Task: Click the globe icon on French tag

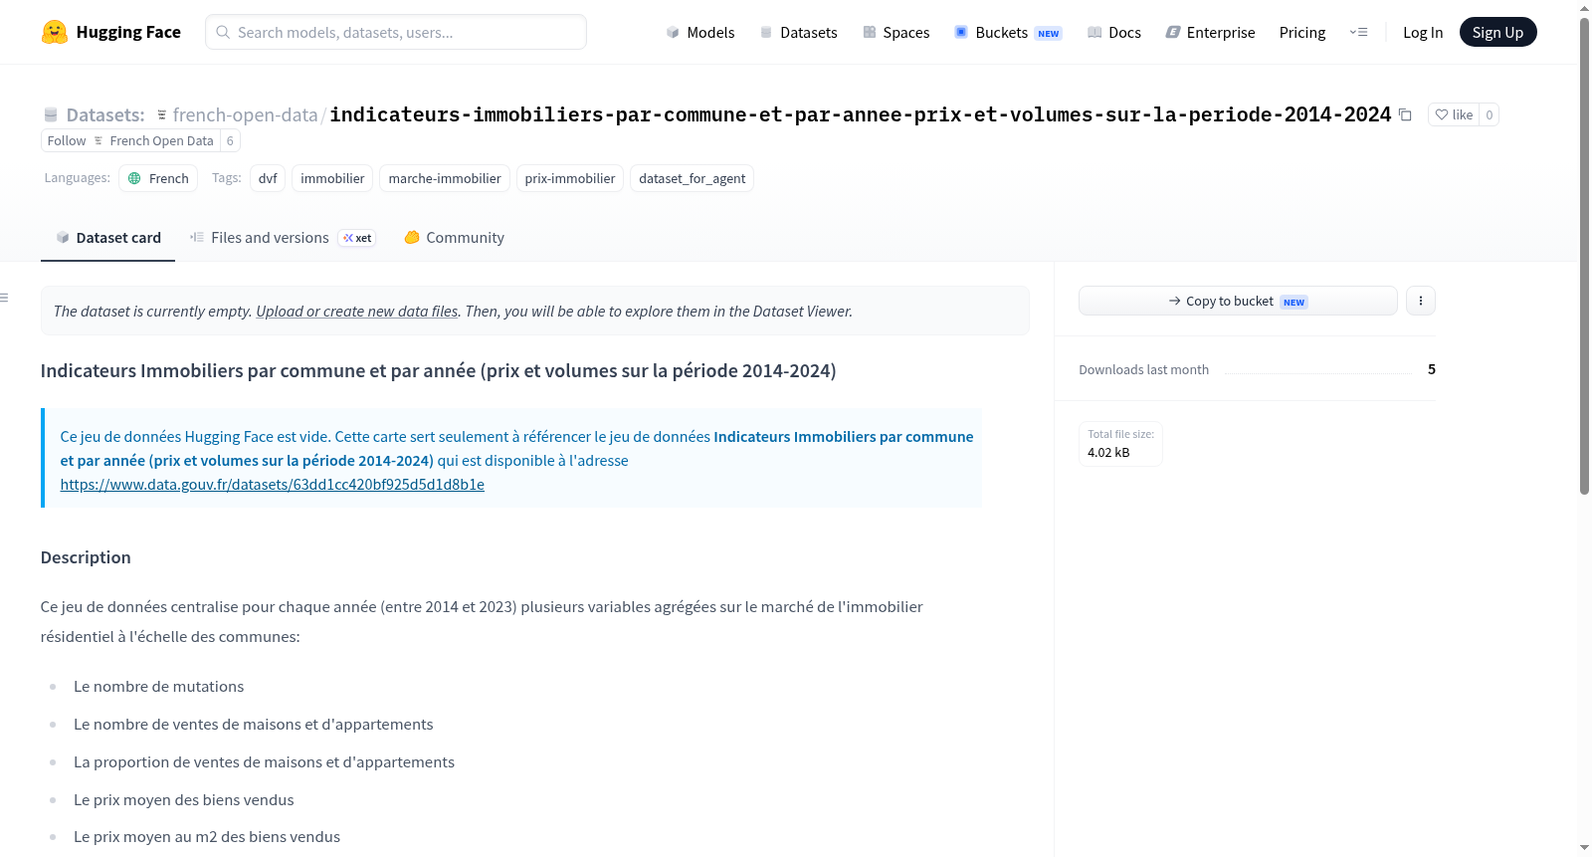Action: [134, 178]
